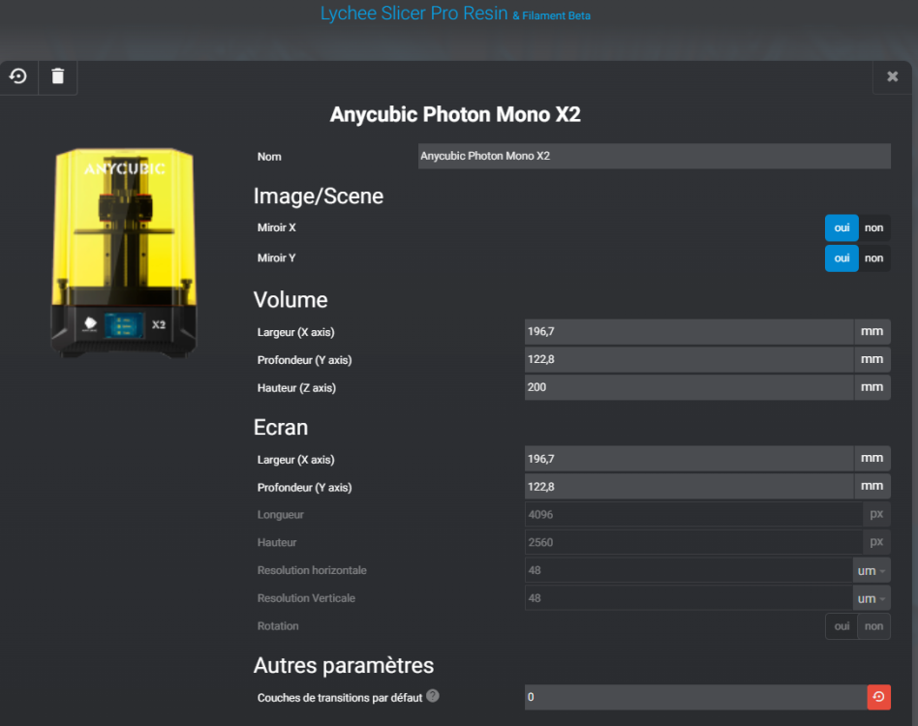Edit the Nom printer name field

tap(654, 156)
